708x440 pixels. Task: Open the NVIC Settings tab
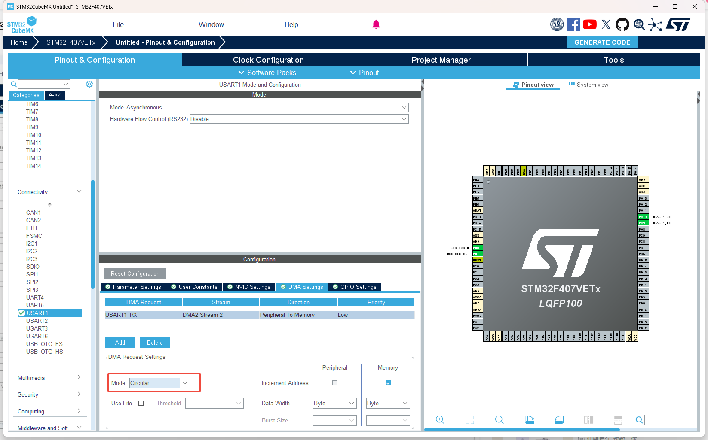249,287
